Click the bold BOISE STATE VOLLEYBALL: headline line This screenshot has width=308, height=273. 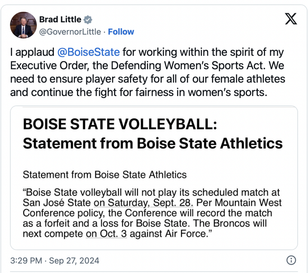click(x=120, y=124)
